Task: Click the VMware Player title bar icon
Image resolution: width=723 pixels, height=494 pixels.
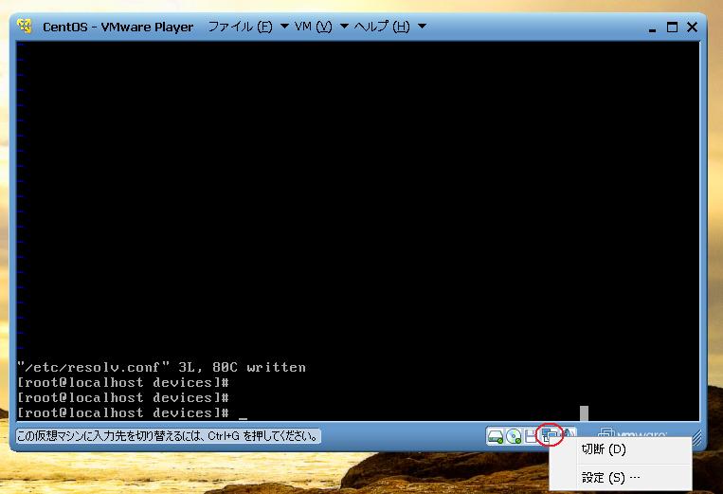Action: pos(26,27)
